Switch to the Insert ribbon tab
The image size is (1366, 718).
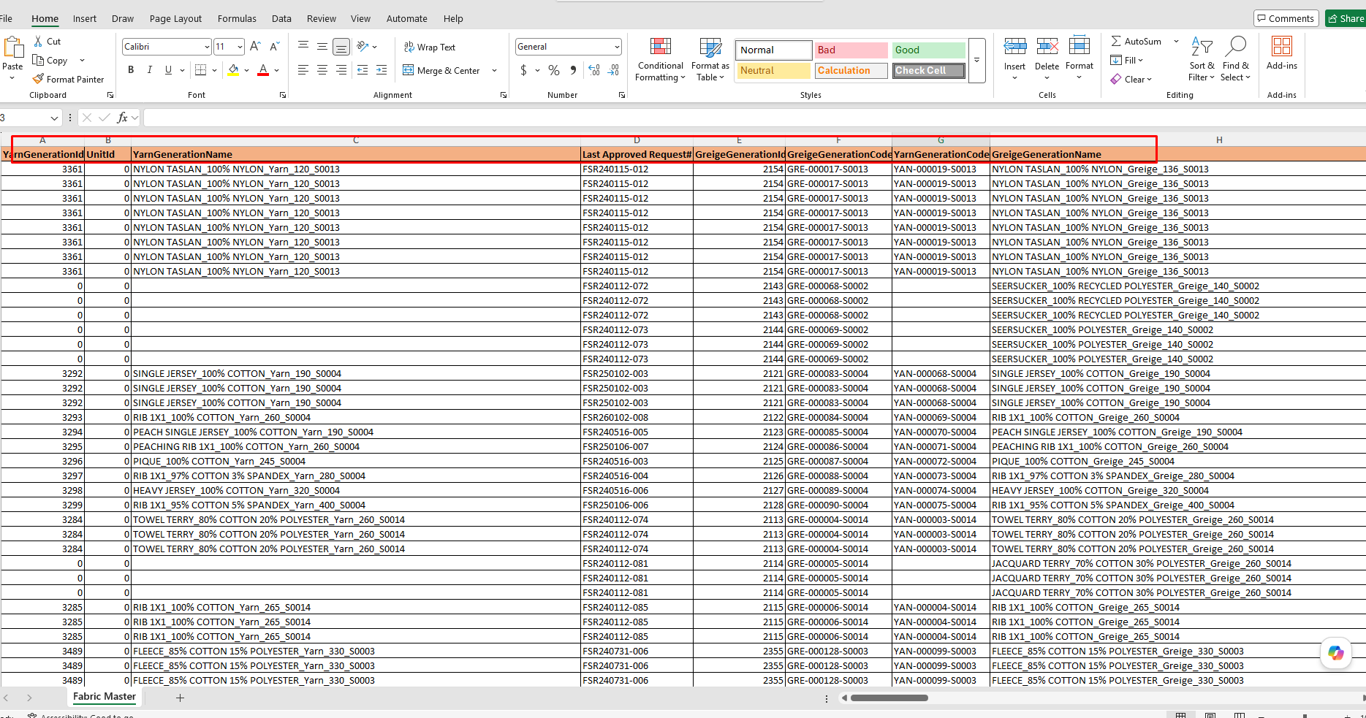(85, 18)
